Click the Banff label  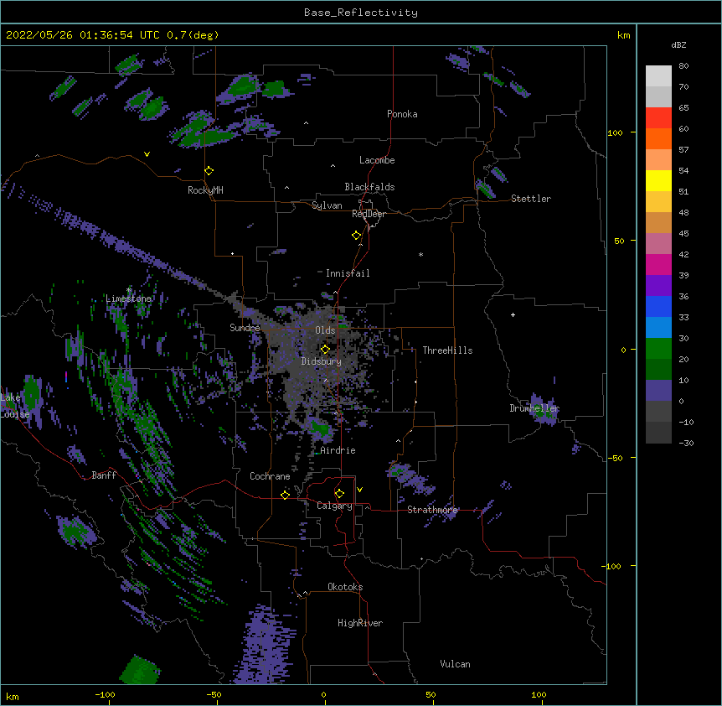click(104, 475)
